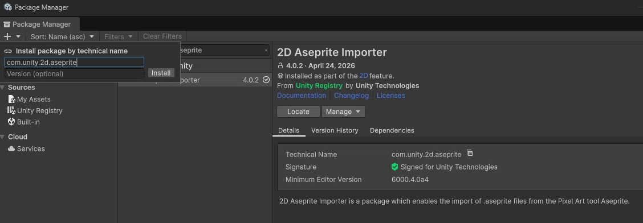Image resolution: width=643 pixels, height=223 pixels.
Task: Click the Clear Filters button
Action: click(x=162, y=36)
